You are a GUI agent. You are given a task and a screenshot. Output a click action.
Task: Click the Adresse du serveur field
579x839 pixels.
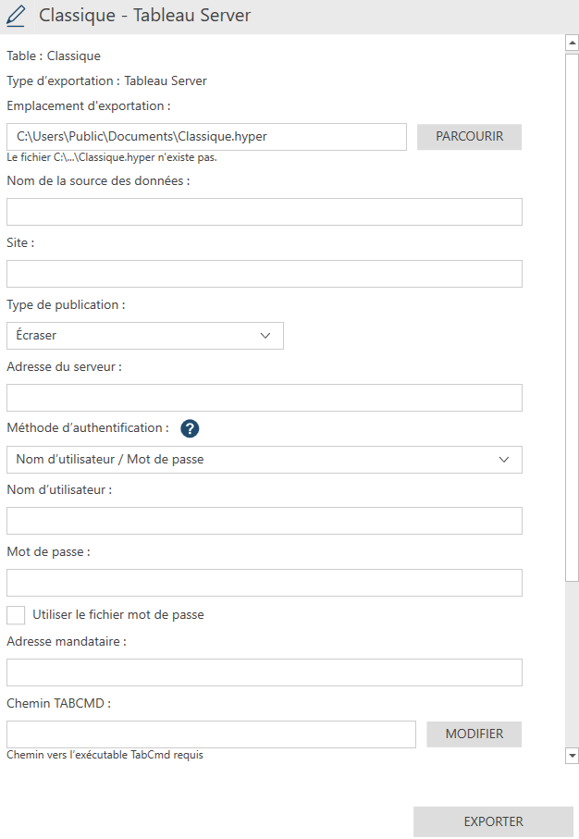coord(264,398)
